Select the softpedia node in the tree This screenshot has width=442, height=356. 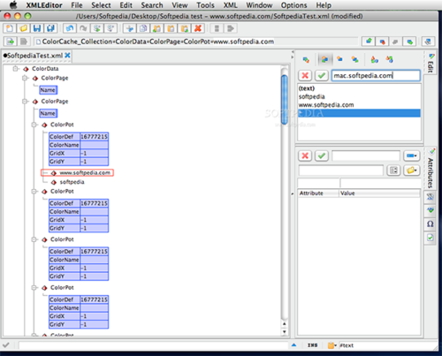72,182
